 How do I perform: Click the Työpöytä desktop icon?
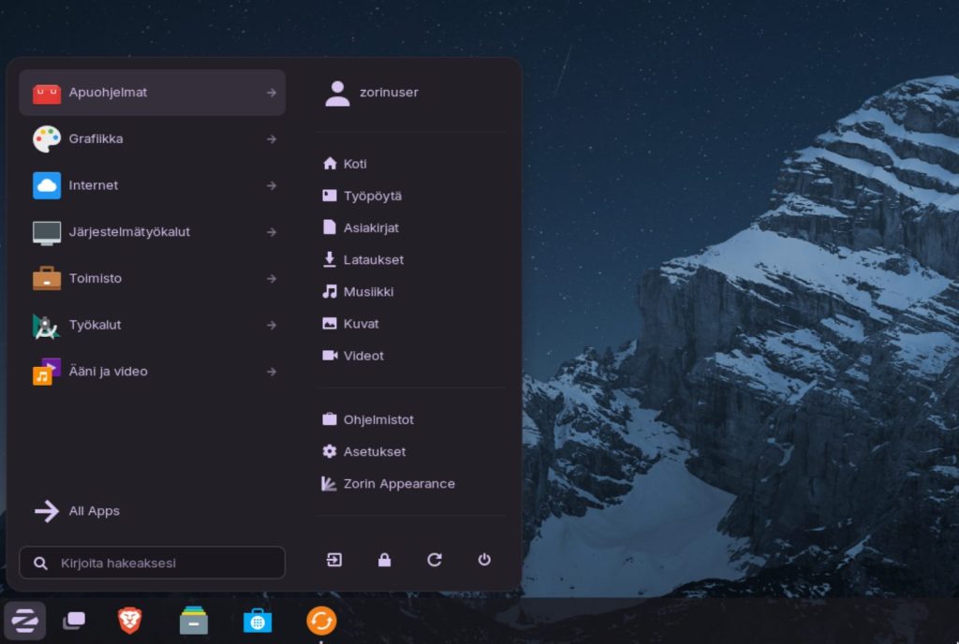pyautogui.click(x=329, y=196)
